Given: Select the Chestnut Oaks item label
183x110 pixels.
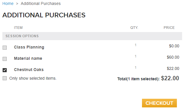Looking at the screenshot, I should 29,70.
